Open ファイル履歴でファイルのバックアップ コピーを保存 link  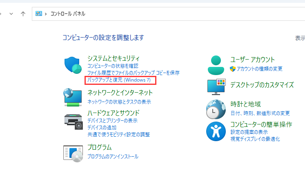pyautogui.click(x=133, y=73)
